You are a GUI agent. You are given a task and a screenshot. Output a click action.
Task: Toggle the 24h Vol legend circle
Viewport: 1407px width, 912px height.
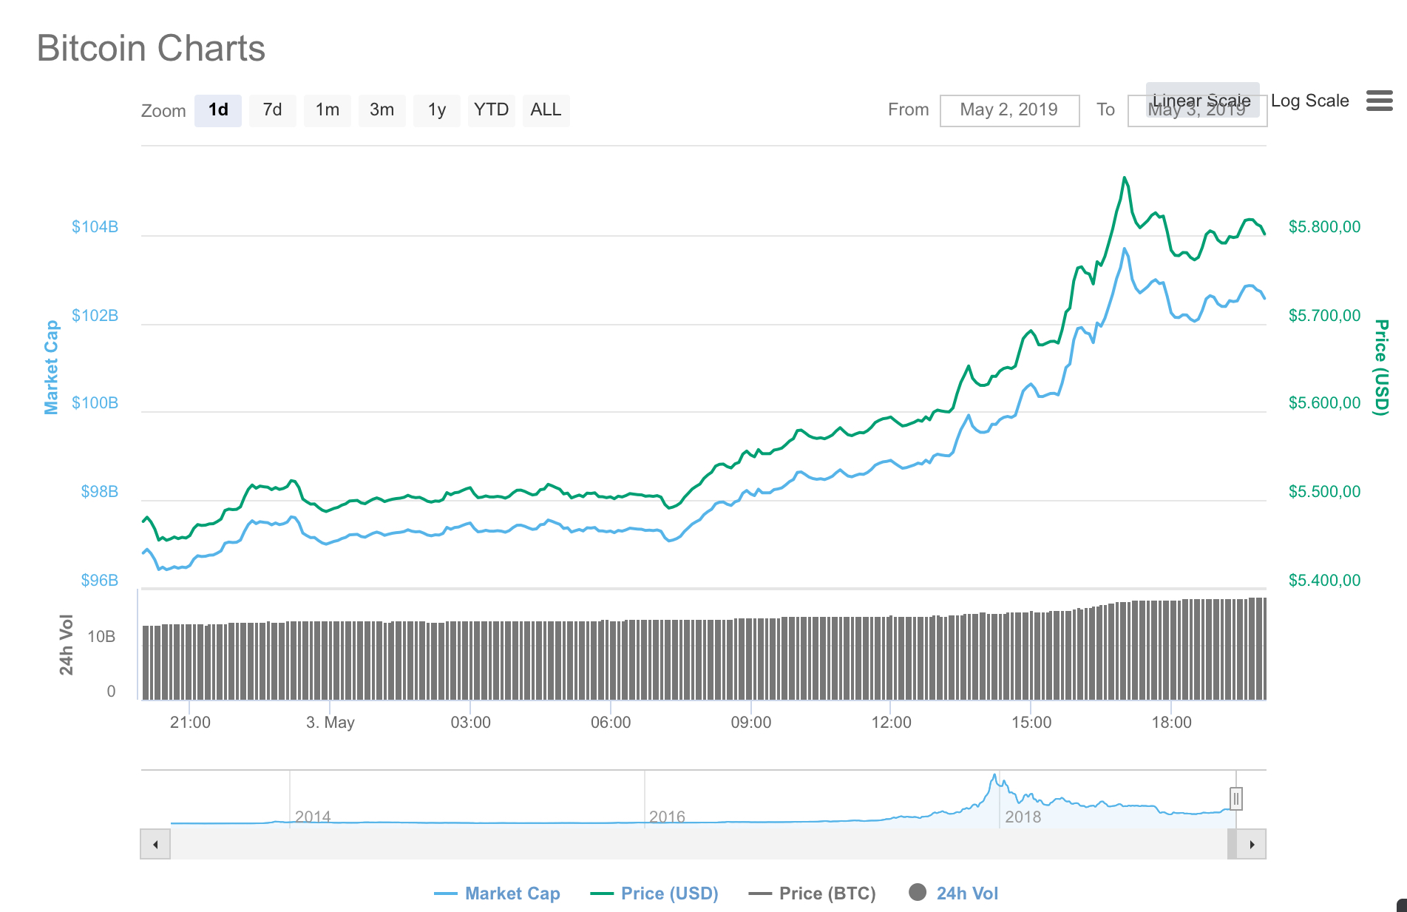[x=918, y=893]
